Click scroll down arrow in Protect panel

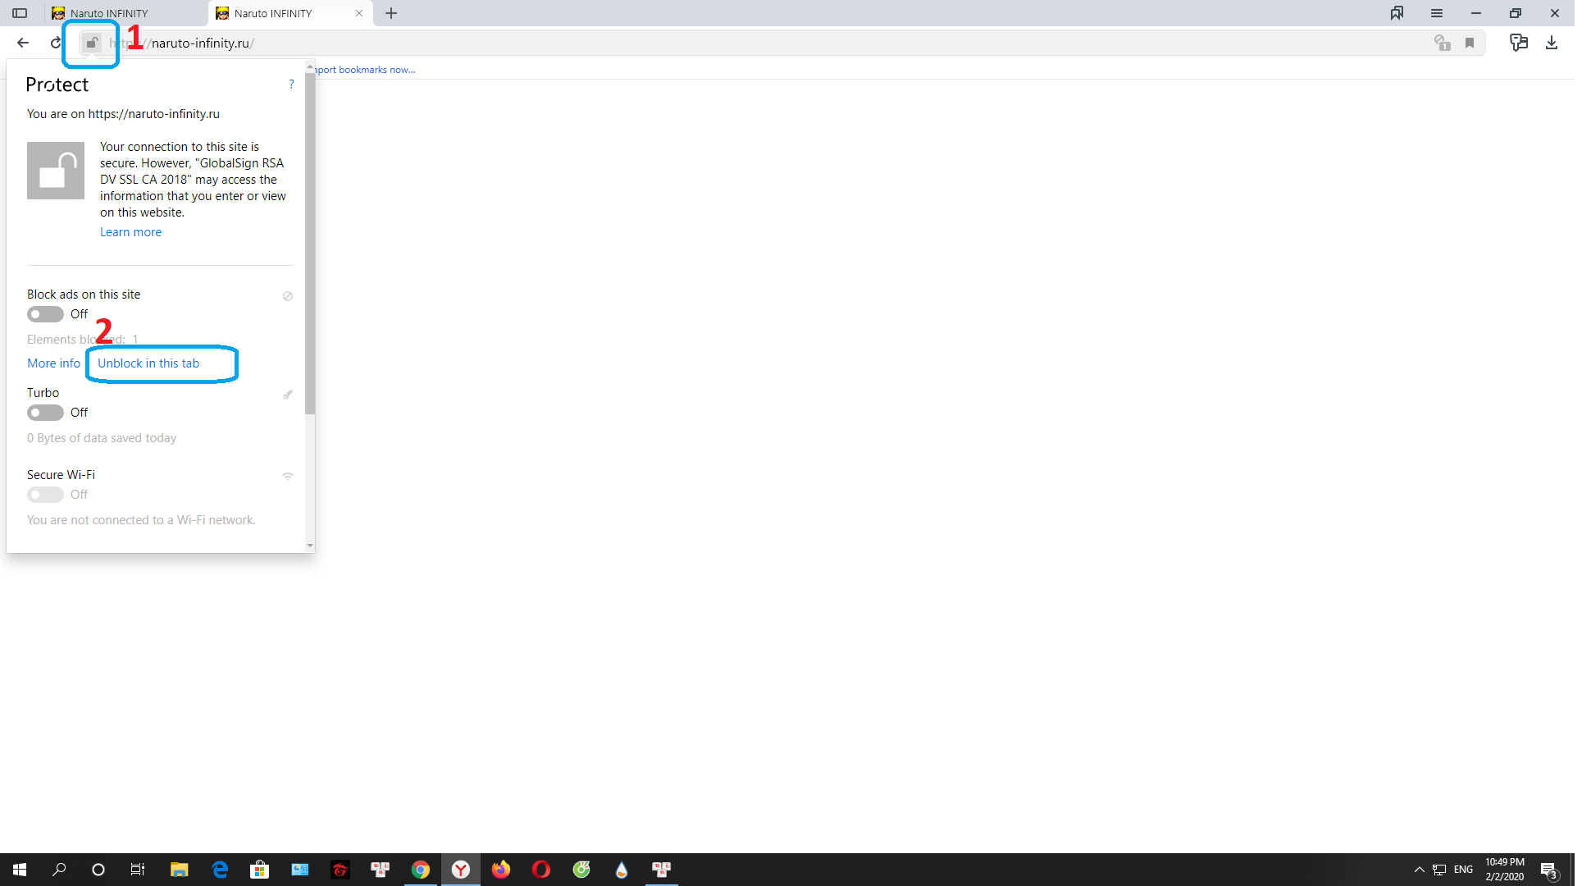click(310, 546)
